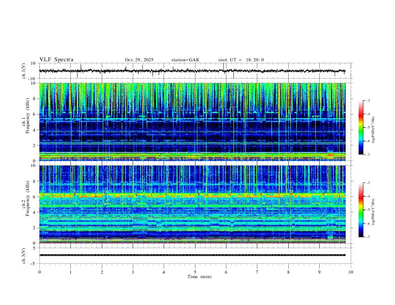
Task: Click the "-3" label on ch.2 colorbar
Action: click(368, 183)
